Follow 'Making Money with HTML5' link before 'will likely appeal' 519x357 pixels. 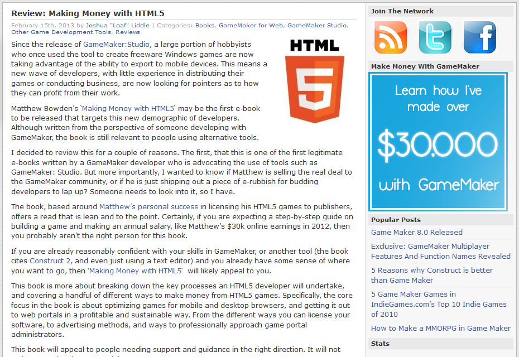[136, 271]
